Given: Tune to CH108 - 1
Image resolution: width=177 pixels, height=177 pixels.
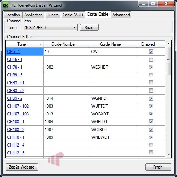Looking at the screenshot, I should (x=16, y=122).
